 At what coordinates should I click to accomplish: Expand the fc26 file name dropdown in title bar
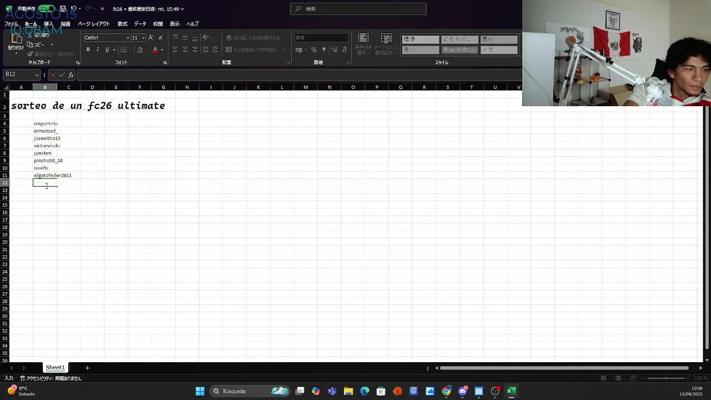point(182,9)
